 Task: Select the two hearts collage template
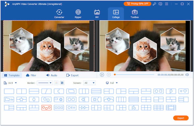point(183,91)
